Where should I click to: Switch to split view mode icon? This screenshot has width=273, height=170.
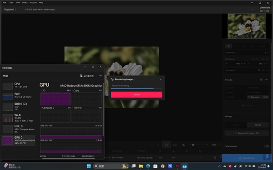click(175, 145)
